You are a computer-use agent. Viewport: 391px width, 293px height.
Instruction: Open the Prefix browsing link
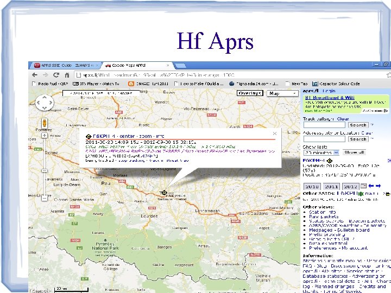[x=327, y=234]
